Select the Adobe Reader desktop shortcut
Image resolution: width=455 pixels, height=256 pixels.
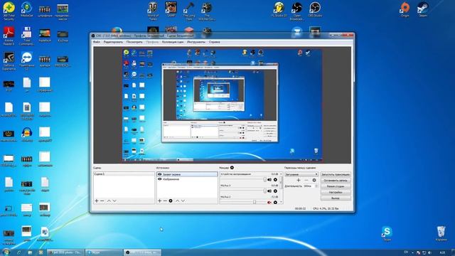point(9,36)
